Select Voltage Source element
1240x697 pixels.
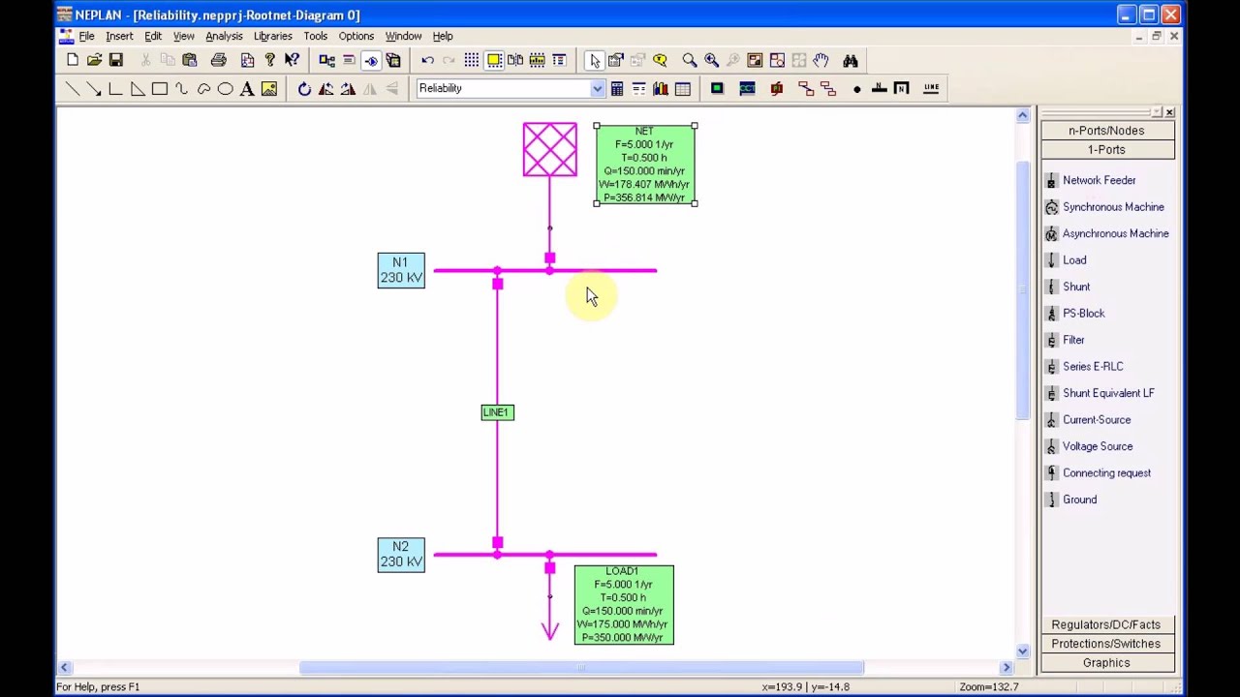point(1089,446)
